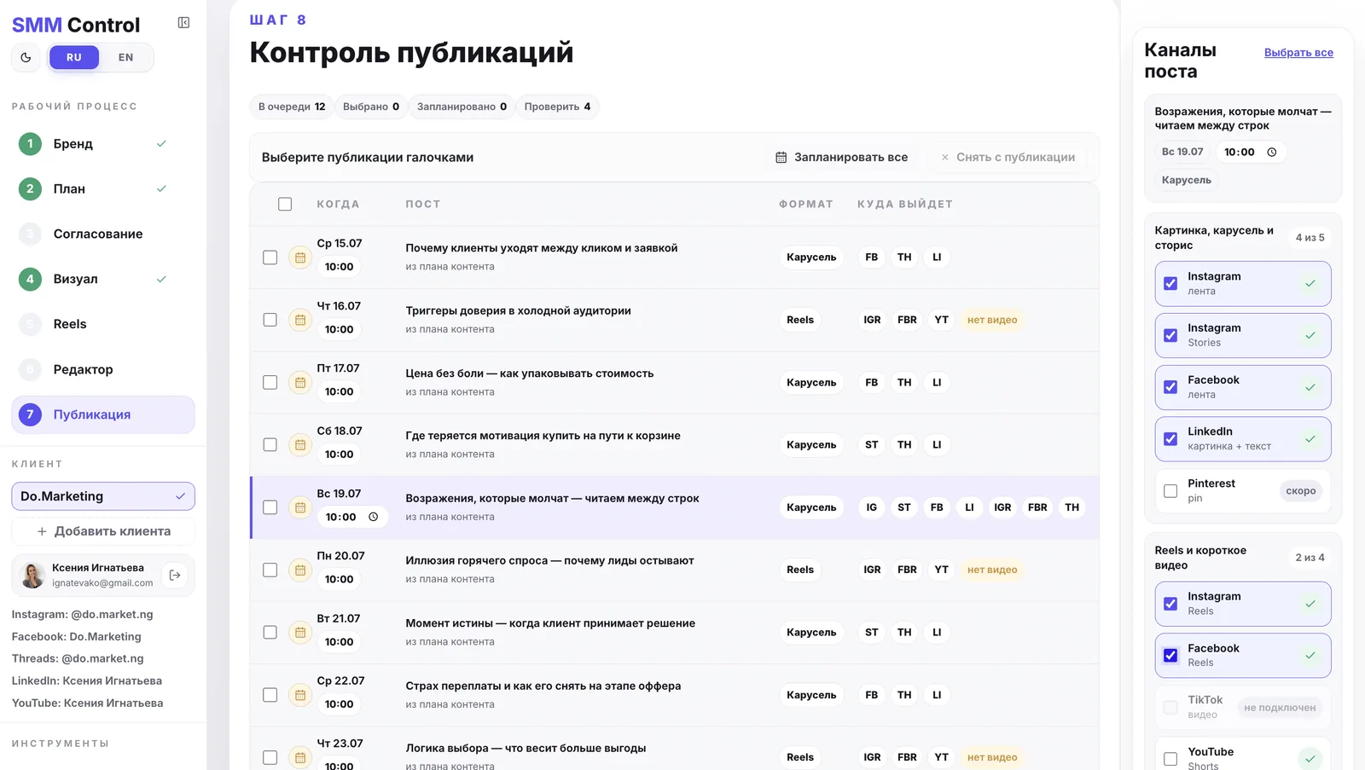Open post 'Триггеры доверия в холодной аудитории'
The image size is (1365, 770).
click(x=518, y=310)
